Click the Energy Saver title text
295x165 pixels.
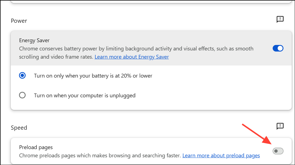[34, 41]
